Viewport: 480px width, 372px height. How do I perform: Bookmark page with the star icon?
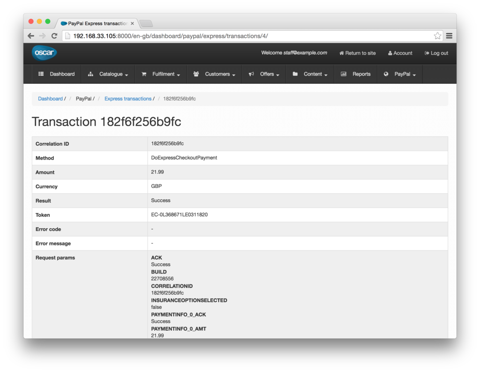pos(437,36)
